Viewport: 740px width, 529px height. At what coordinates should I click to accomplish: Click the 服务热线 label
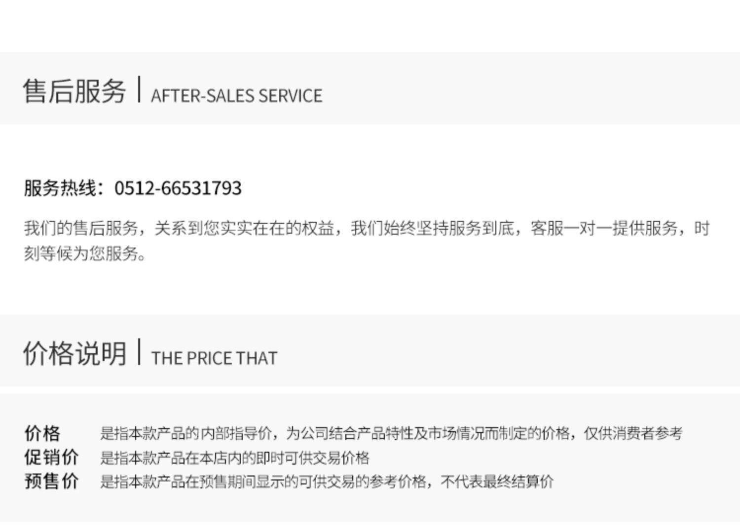tap(60, 188)
